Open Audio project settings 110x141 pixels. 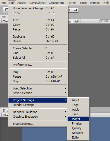click(78, 109)
